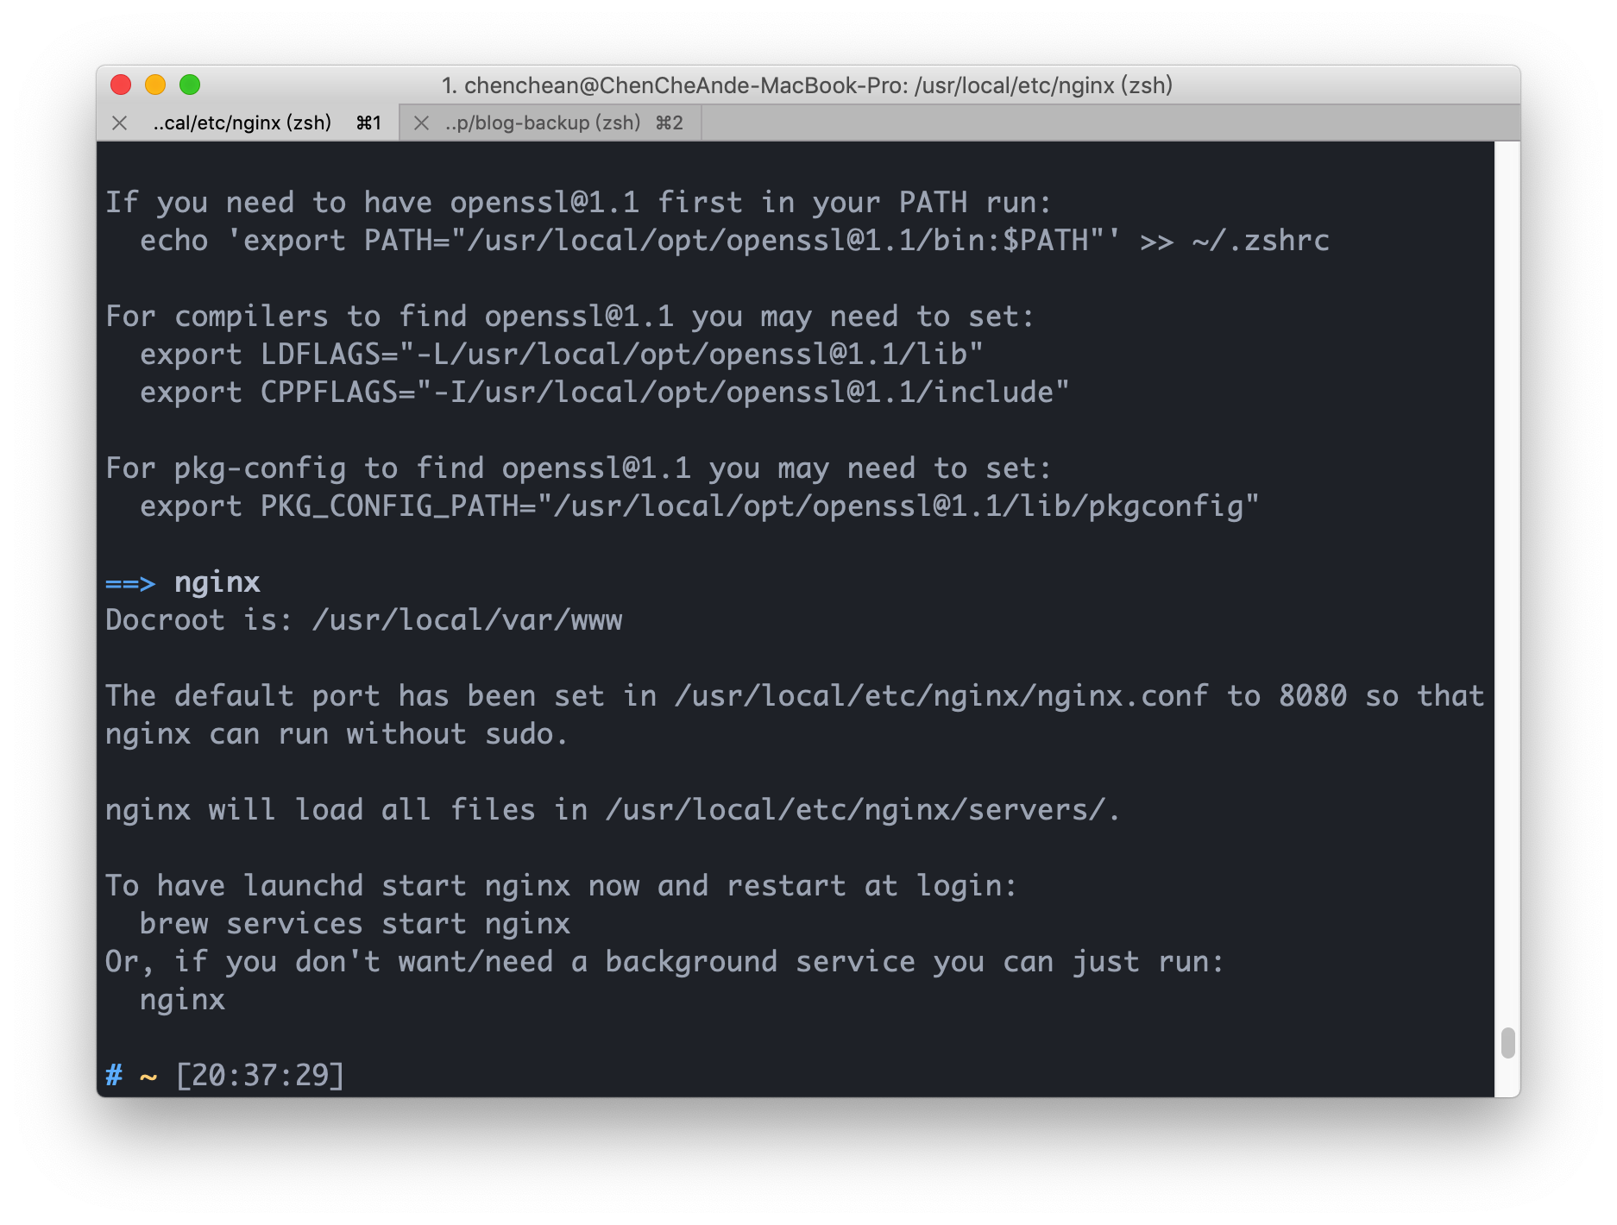Click the blue # prompt symbol

coord(114,1076)
